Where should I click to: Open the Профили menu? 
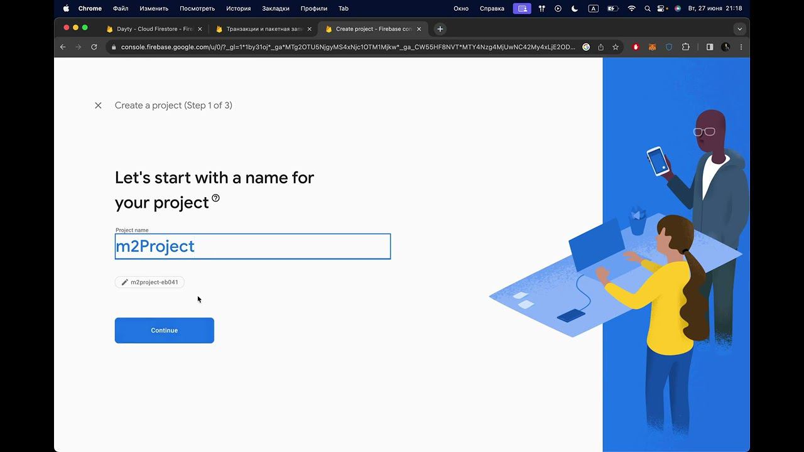click(314, 9)
